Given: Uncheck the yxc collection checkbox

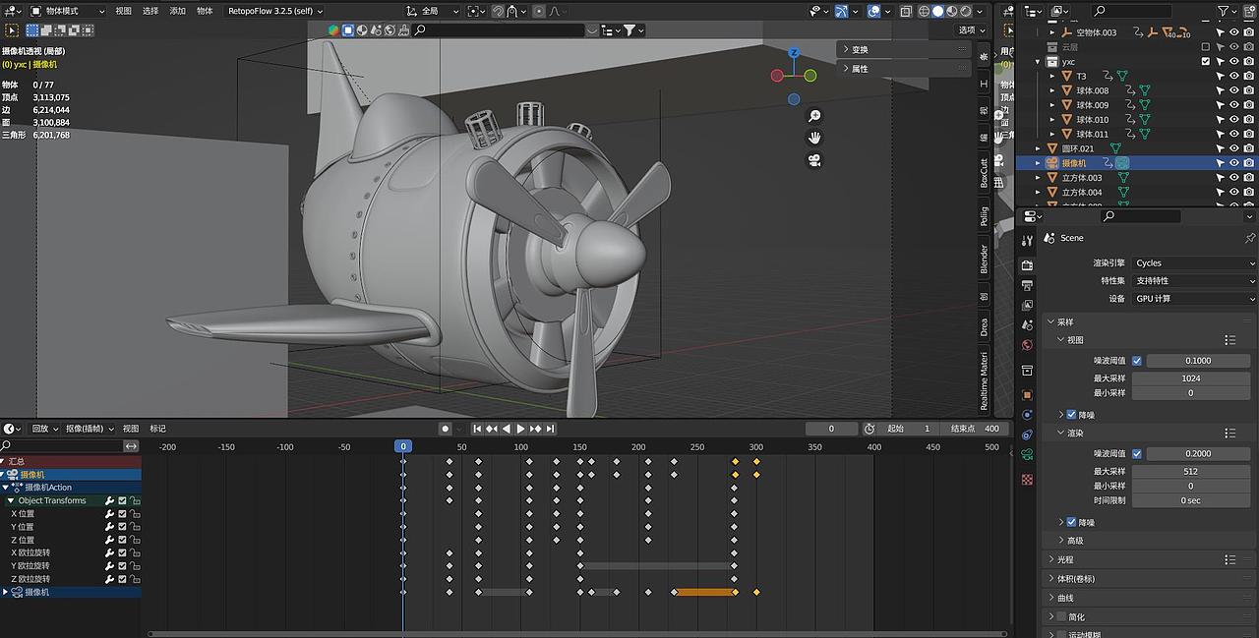Looking at the screenshot, I should coord(1206,61).
